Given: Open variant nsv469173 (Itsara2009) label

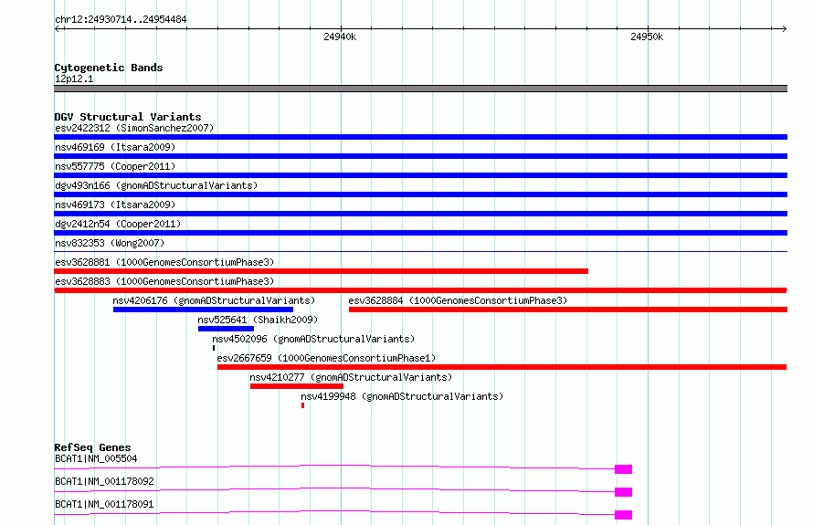Looking at the screenshot, I should click(x=115, y=205).
